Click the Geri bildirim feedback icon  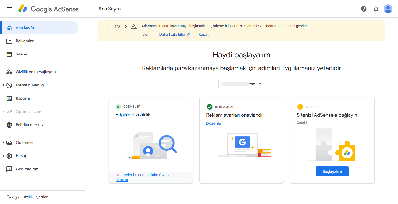pyautogui.click(x=9, y=169)
